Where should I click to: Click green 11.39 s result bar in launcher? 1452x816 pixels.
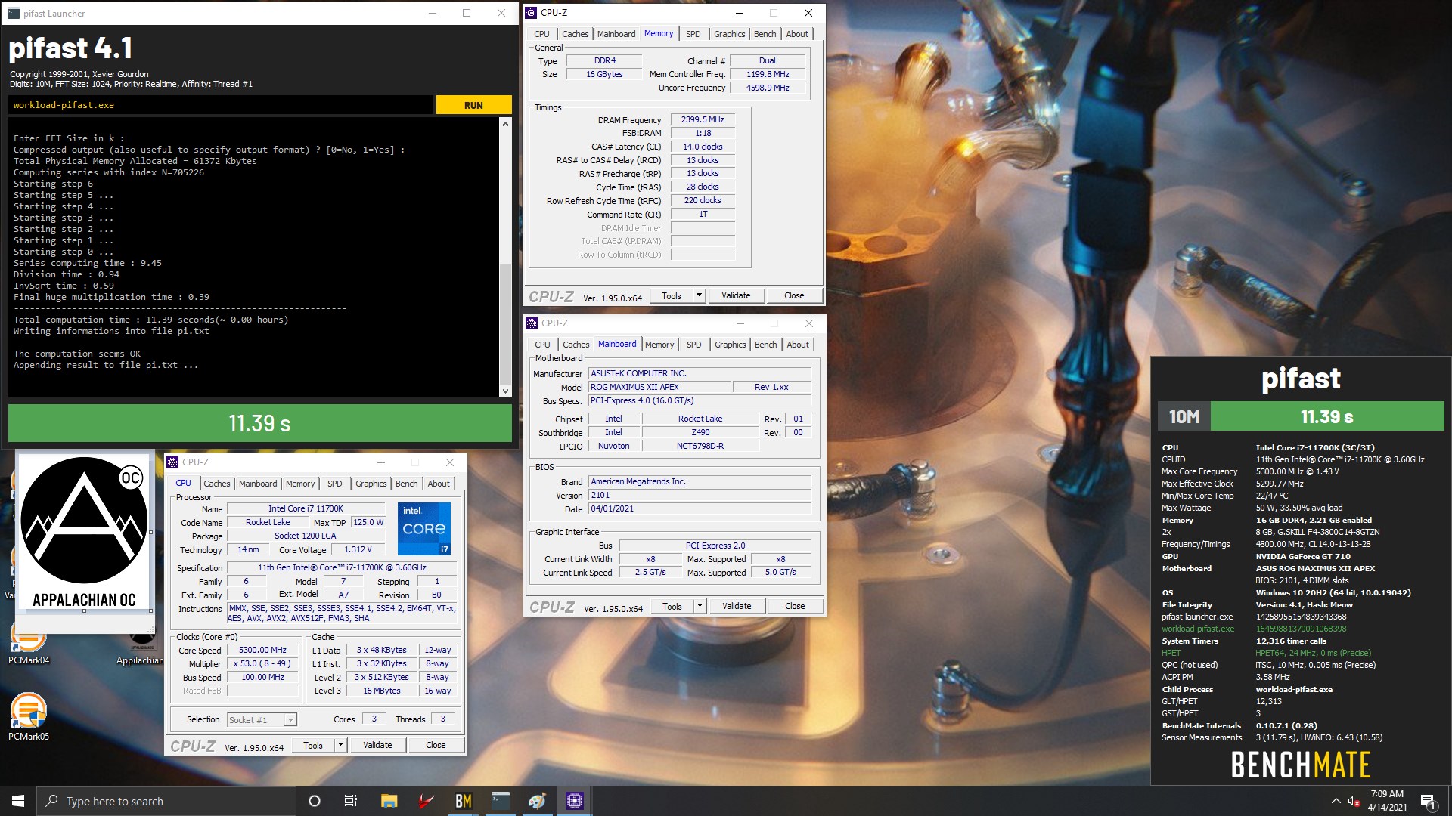(259, 423)
